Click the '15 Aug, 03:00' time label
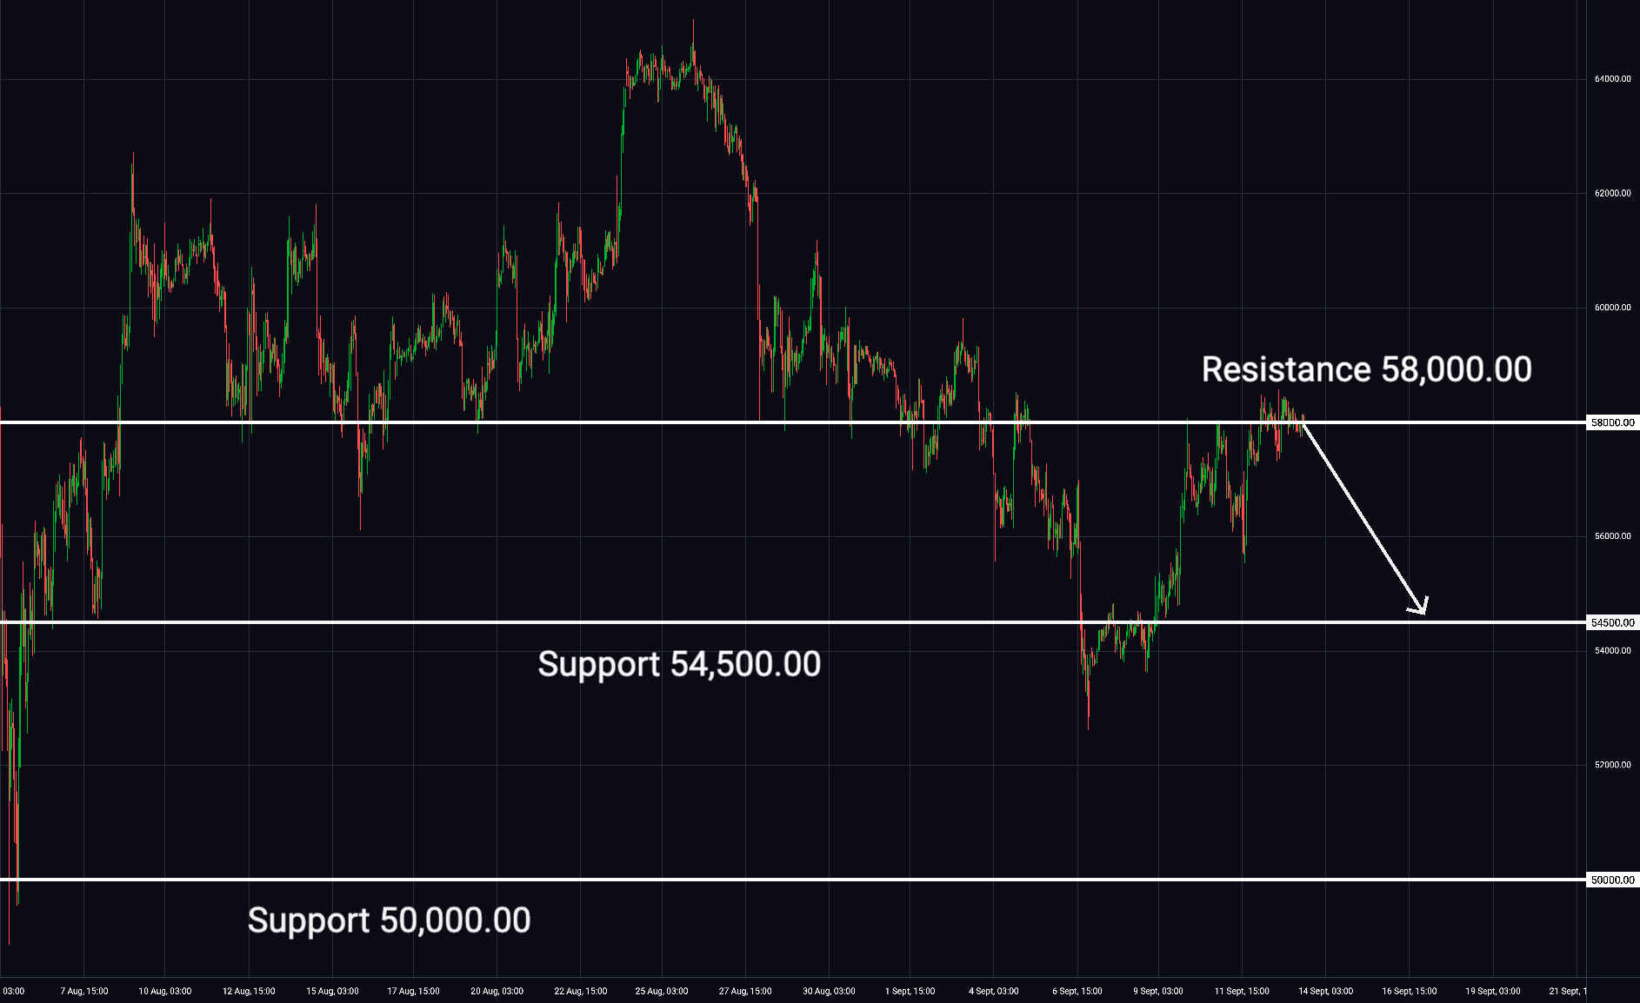This screenshot has height=1003, width=1640. pyautogui.click(x=332, y=991)
